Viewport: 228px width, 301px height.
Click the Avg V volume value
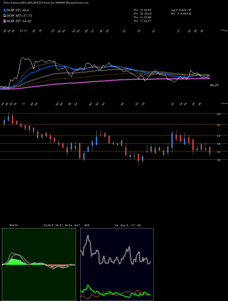tap(183, 10)
